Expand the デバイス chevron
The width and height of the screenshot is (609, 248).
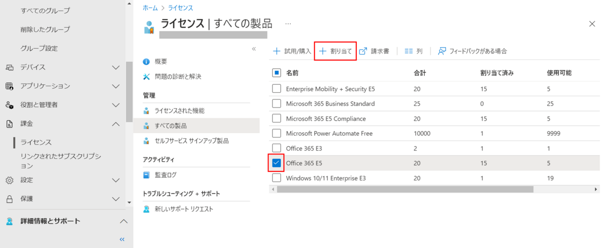(x=116, y=67)
